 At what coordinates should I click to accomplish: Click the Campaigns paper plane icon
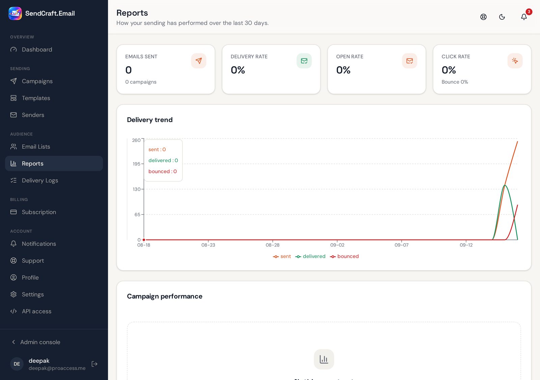[13, 81]
